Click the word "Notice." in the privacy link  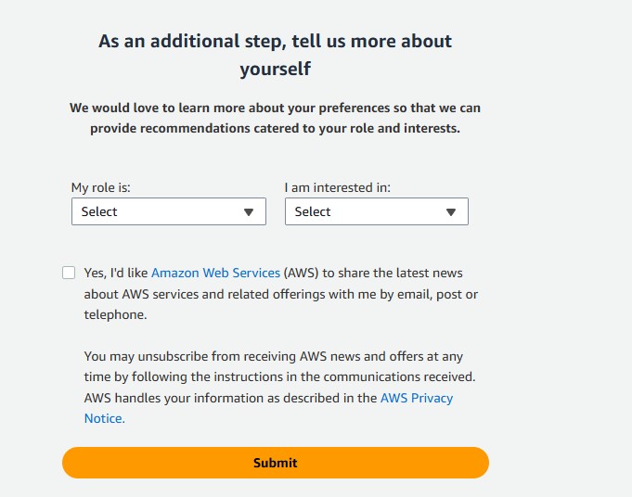[x=104, y=418]
